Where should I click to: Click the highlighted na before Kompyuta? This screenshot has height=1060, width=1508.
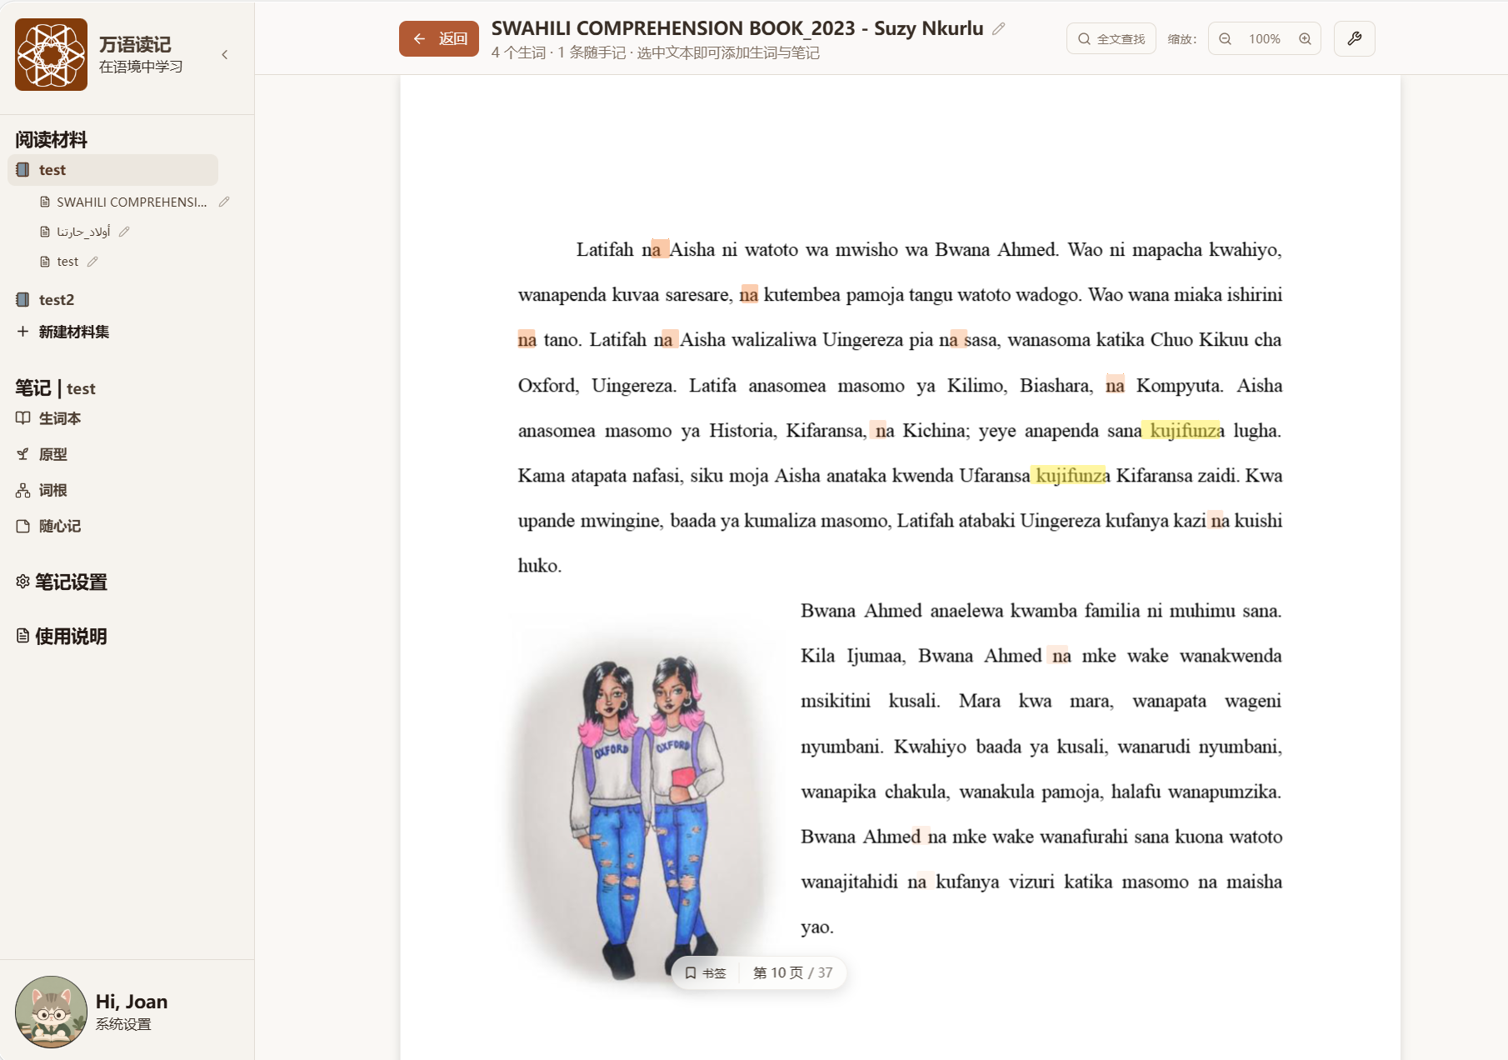click(1115, 385)
